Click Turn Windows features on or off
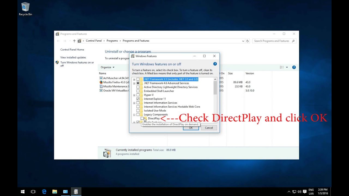 pos(77,64)
